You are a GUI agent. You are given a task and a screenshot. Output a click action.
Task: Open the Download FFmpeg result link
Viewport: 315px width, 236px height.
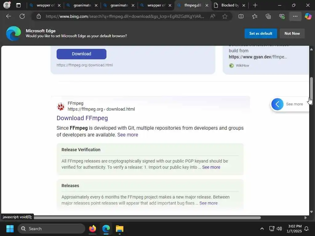point(82,118)
